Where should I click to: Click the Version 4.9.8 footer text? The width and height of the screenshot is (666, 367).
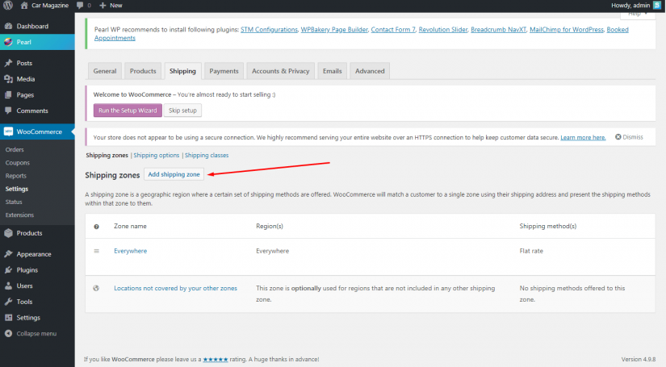click(x=638, y=360)
